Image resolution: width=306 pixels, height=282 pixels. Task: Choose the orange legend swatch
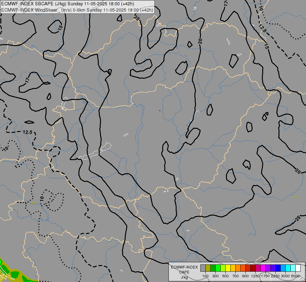click(x=238, y=268)
